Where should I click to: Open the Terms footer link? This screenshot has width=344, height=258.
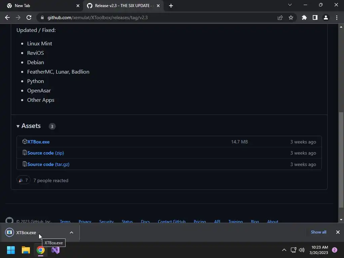[65, 221]
